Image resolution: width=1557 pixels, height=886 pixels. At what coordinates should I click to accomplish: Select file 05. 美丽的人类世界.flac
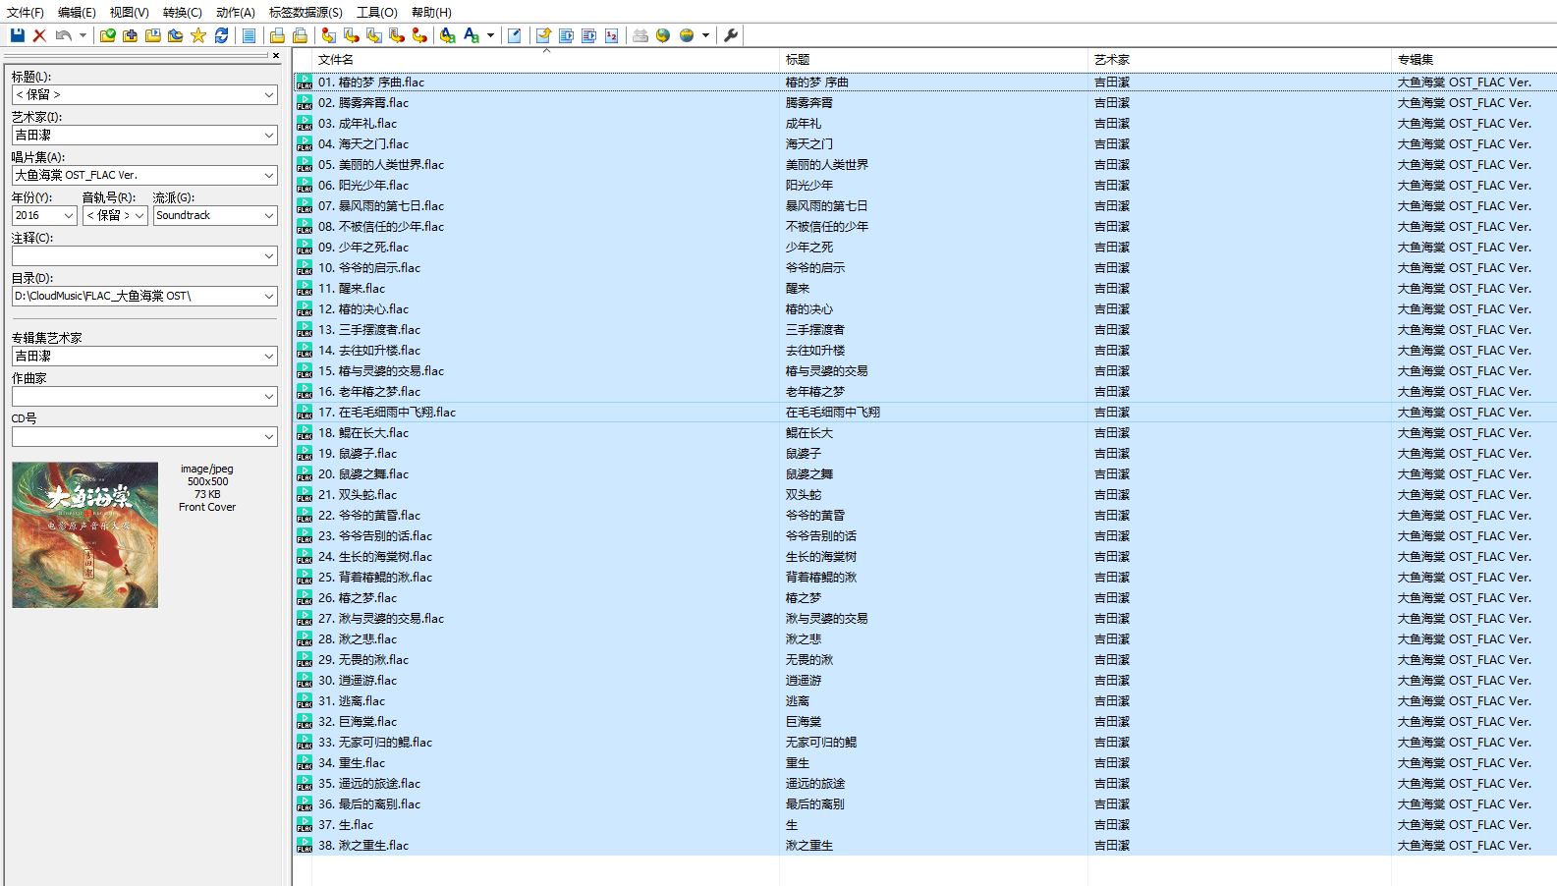(381, 165)
